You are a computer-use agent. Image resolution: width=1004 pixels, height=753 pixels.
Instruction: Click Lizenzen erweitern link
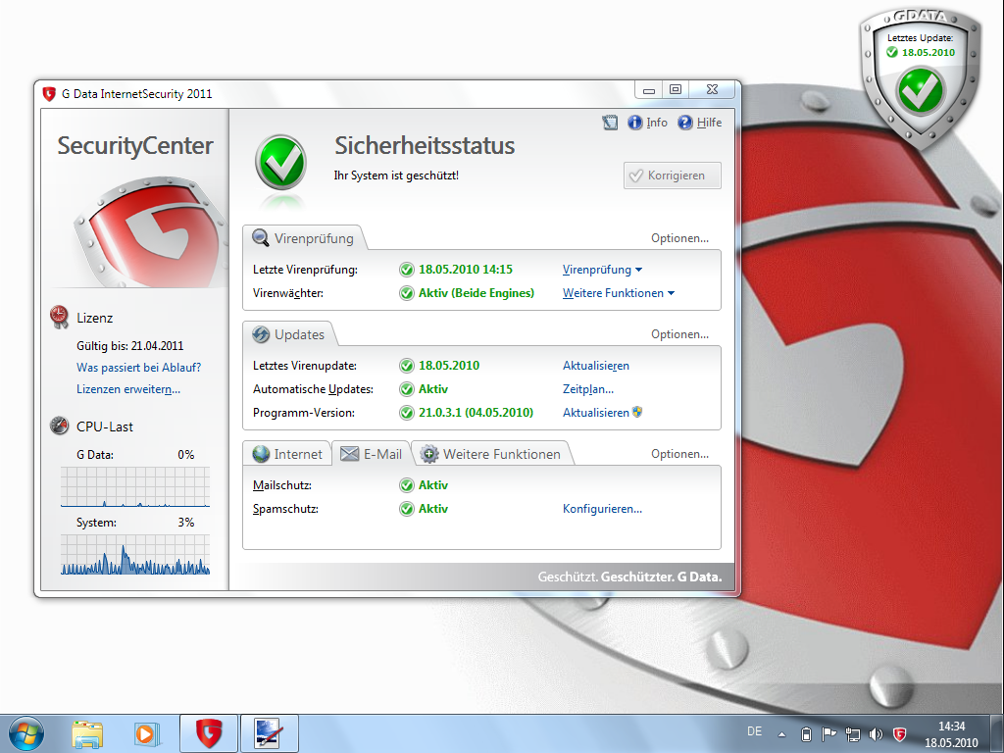tap(128, 389)
